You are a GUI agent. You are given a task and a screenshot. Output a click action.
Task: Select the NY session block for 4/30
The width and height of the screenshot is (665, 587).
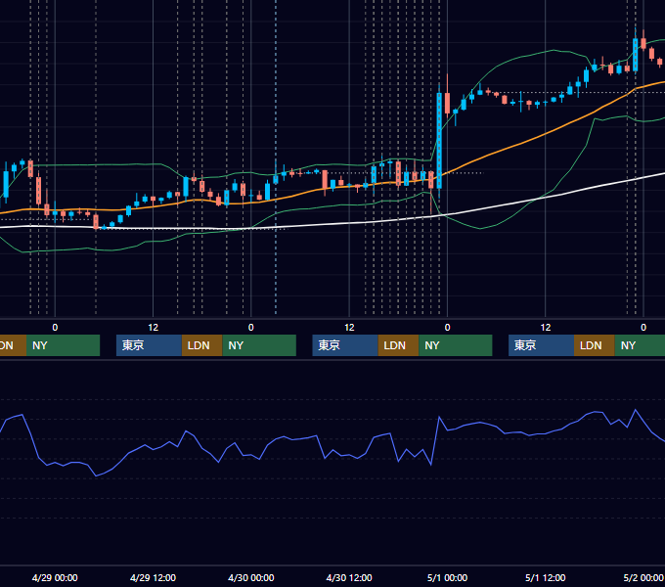pyautogui.click(x=456, y=345)
